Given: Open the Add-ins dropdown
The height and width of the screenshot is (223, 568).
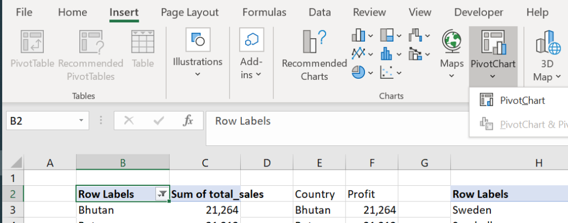Looking at the screenshot, I should [x=251, y=74].
